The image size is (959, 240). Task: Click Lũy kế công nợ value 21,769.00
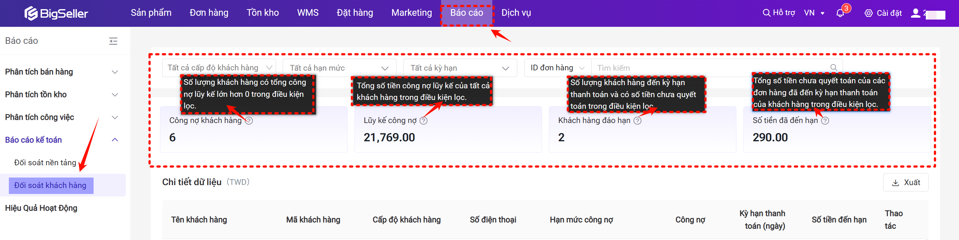click(x=389, y=138)
